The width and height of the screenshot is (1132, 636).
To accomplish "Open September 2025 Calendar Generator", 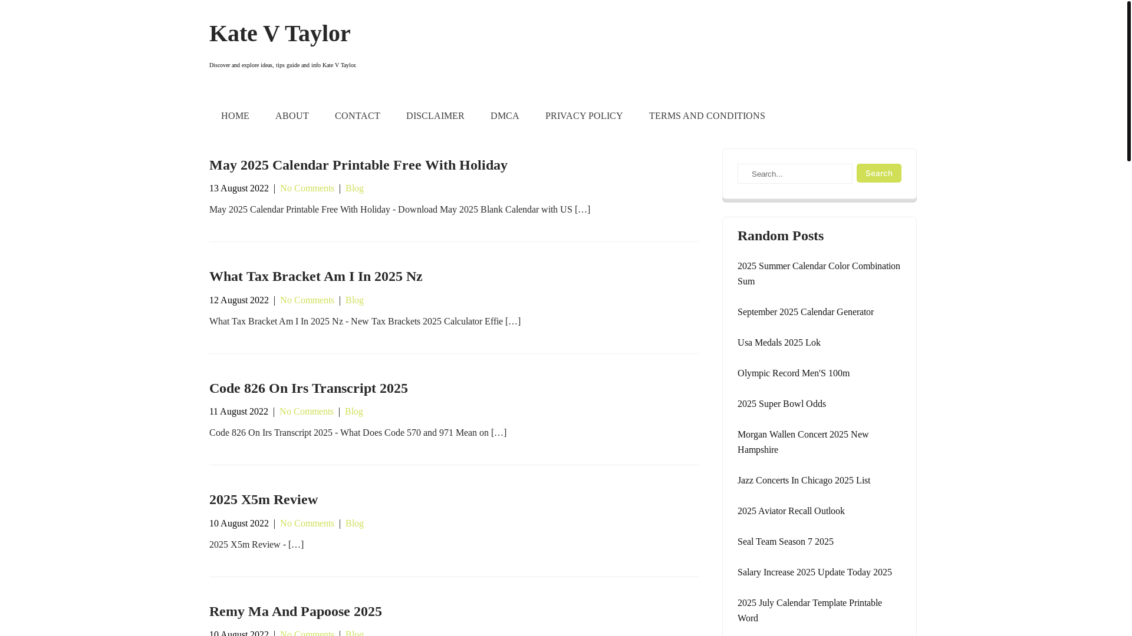I will coord(805,312).
